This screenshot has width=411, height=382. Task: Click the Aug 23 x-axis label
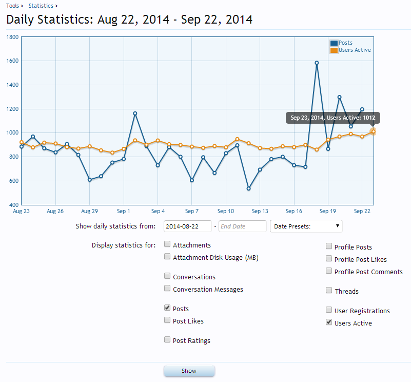pos(21,211)
